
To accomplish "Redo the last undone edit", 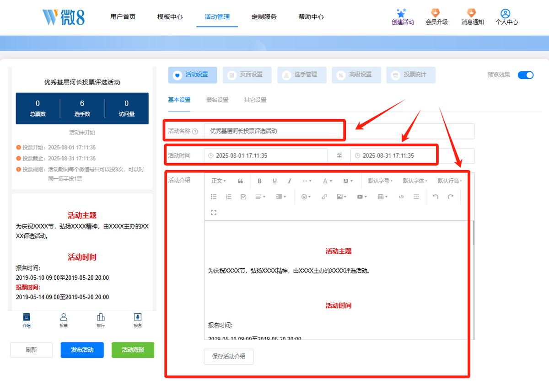I will [x=451, y=197].
